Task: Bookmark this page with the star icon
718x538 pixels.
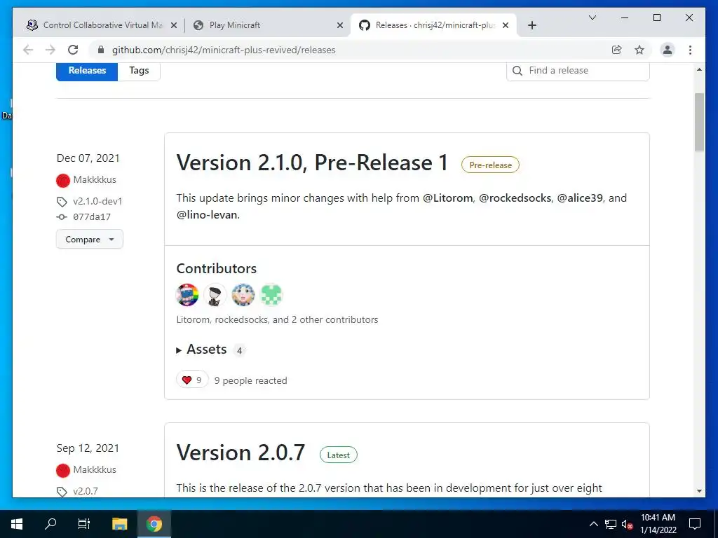Action: coord(639,50)
